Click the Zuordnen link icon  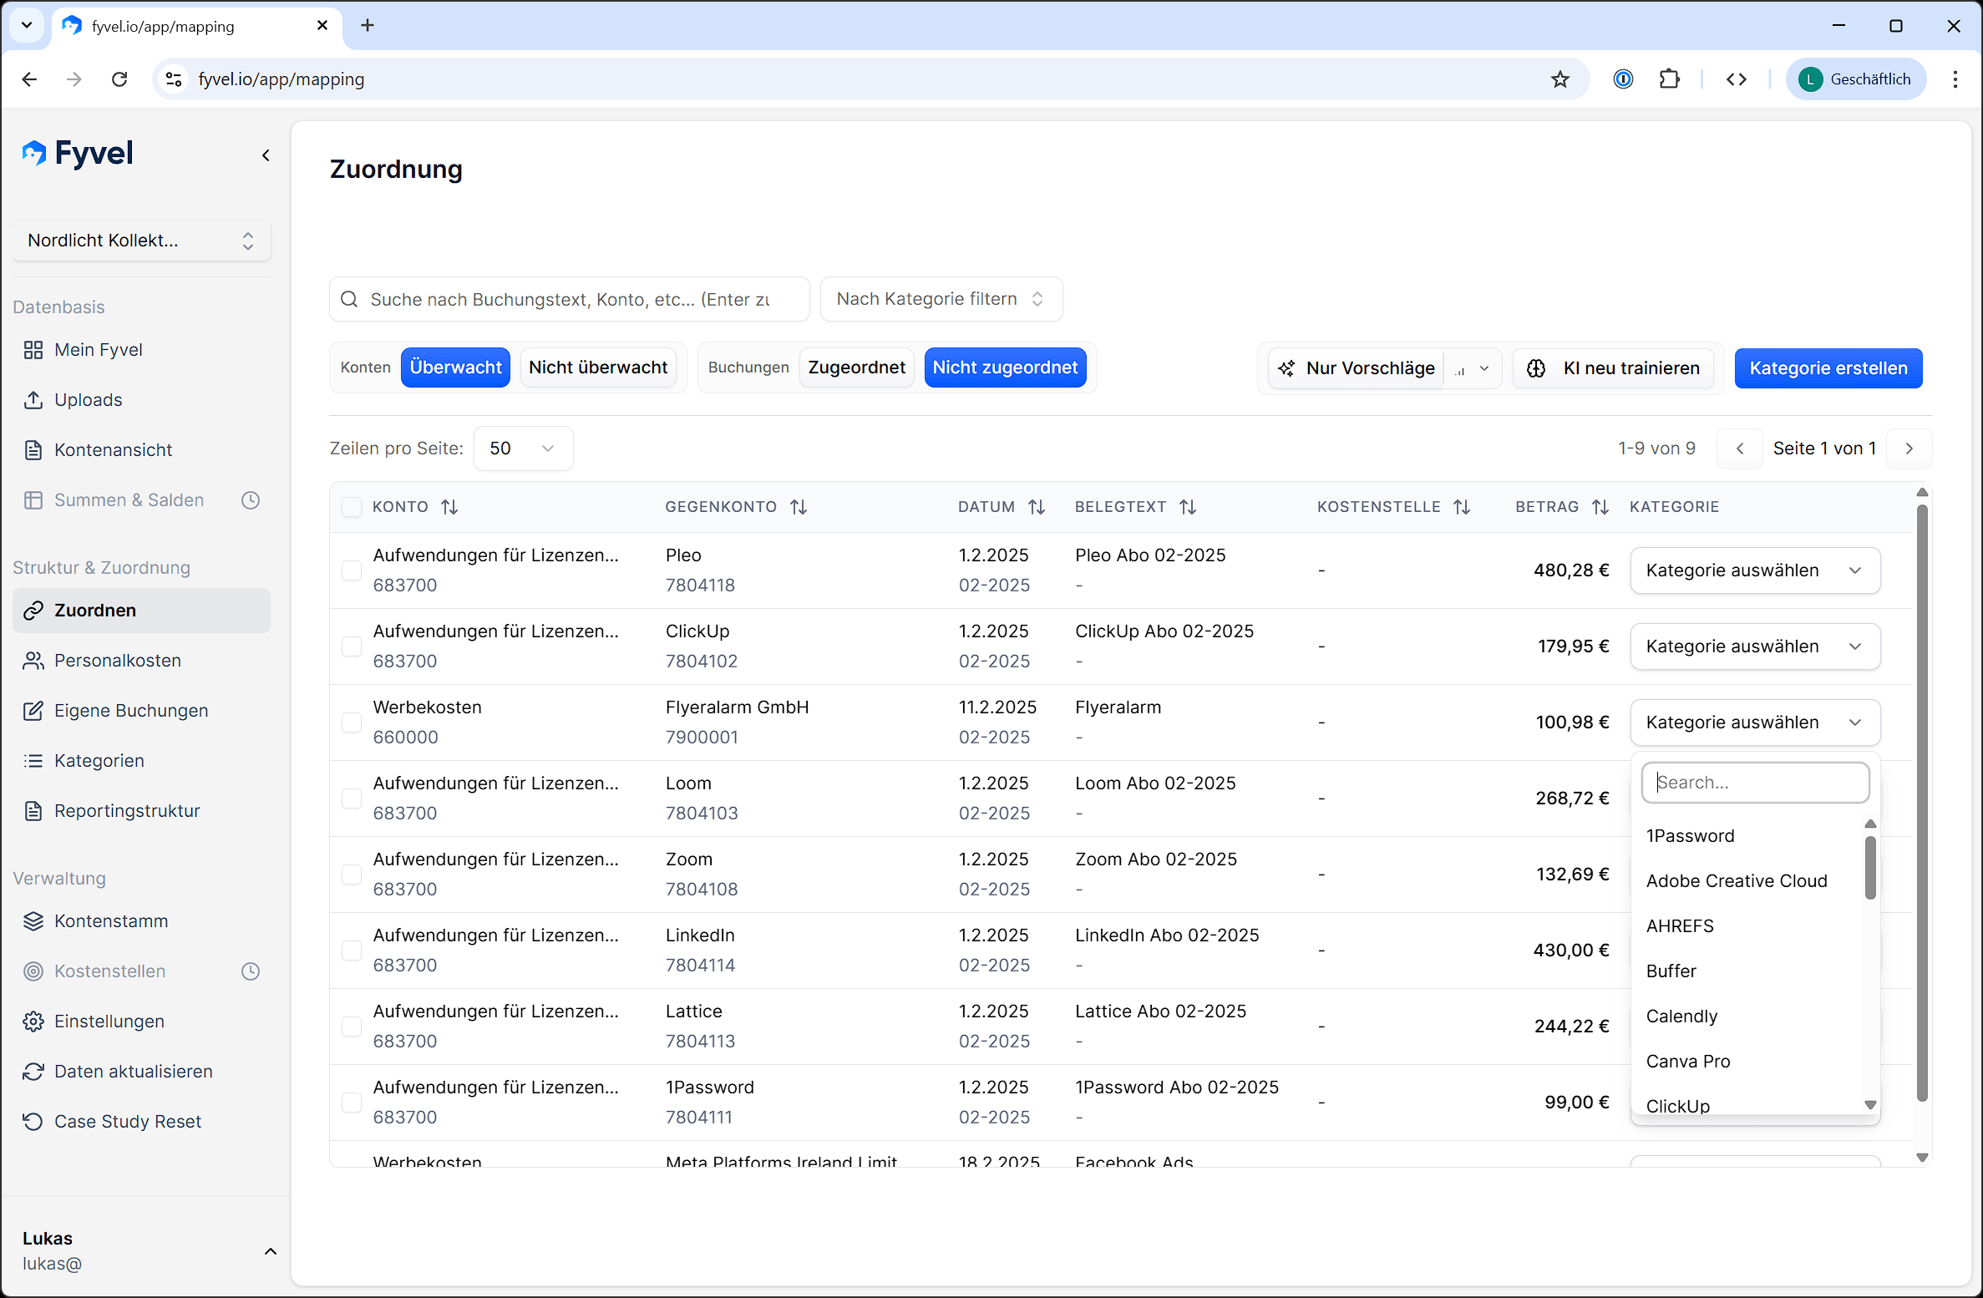33,611
